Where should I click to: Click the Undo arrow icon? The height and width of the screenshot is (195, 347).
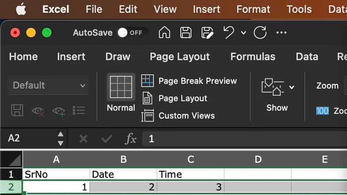pyautogui.click(x=229, y=32)
